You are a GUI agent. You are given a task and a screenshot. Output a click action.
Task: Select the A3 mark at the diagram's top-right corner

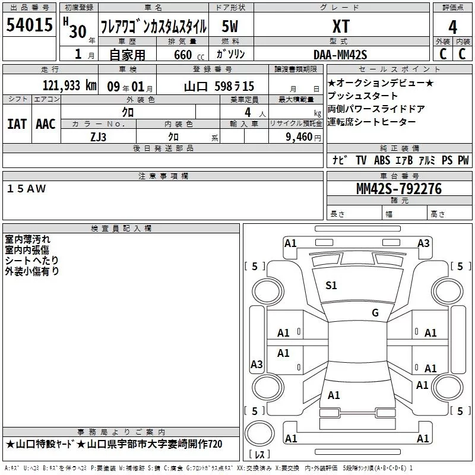(x=423, y=243)
